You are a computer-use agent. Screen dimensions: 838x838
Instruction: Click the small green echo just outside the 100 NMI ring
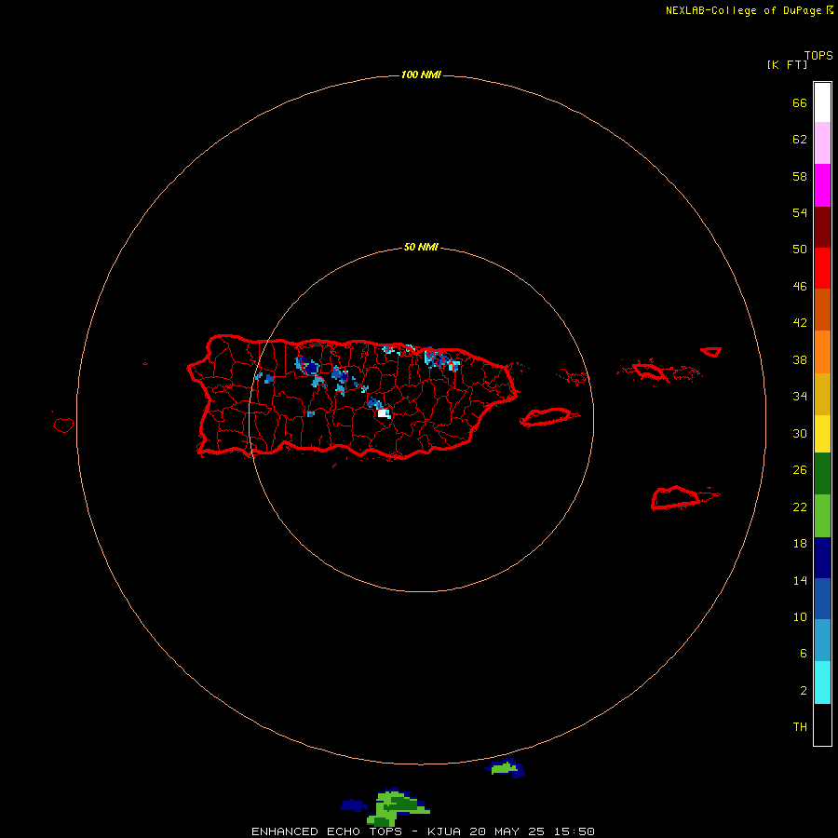(x=504, y=768)
